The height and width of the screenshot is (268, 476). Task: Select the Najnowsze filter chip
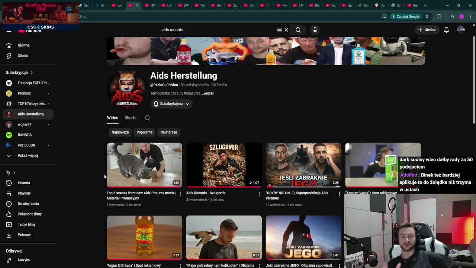coord(120,132)
